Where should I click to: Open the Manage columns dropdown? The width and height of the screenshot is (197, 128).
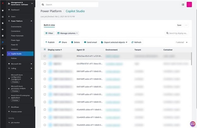(68, 33)
